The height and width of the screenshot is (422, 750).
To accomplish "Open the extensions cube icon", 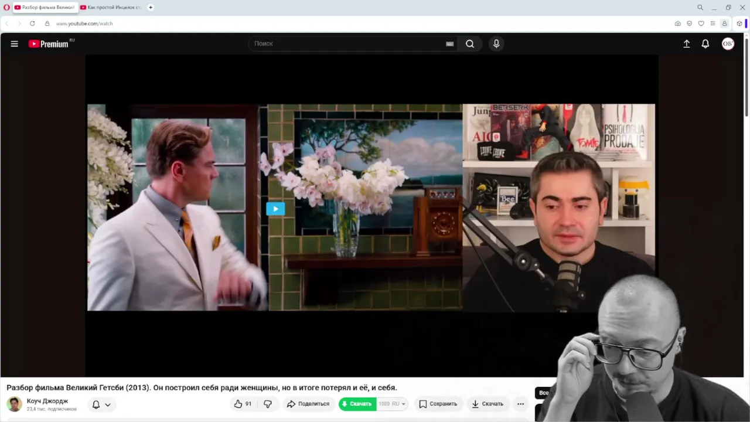I will tap(739, 23).
